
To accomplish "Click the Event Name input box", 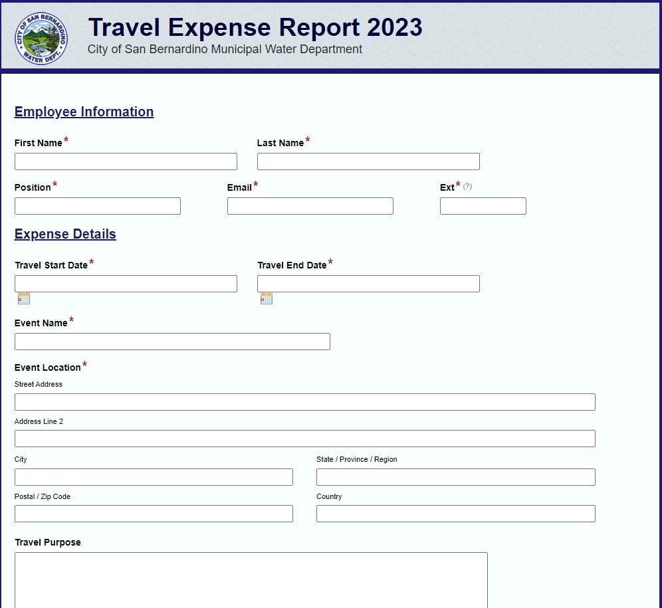I will 172,342.
